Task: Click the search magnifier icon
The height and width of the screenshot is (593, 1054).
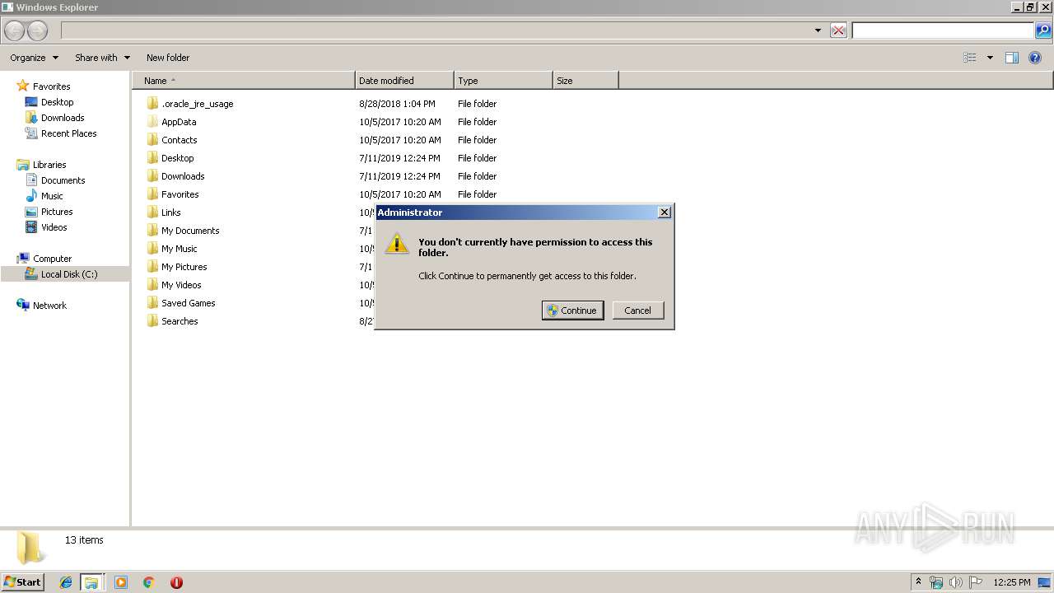Action: pos(1042,30)
